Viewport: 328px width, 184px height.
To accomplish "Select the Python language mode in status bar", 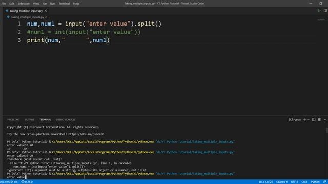I will tap(315, 182).
